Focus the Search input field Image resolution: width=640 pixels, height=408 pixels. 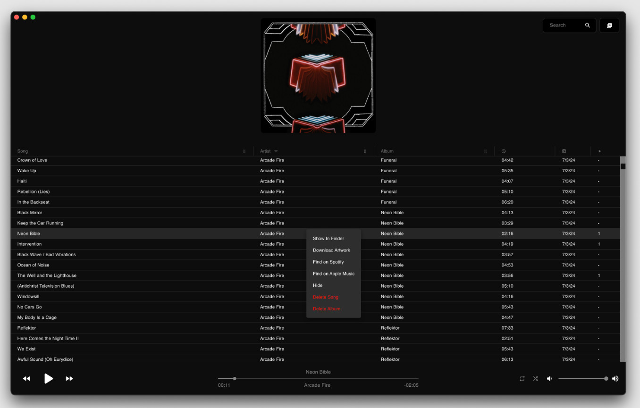(x=569, y=25)
